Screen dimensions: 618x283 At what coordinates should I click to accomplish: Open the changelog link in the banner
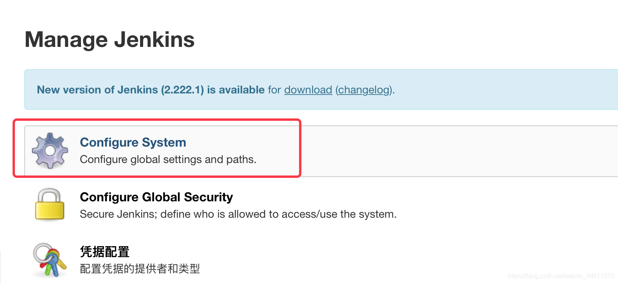coord(364,90)
